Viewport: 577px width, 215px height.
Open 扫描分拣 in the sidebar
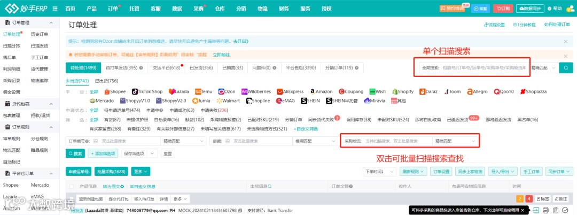click(x=11, y=46)
